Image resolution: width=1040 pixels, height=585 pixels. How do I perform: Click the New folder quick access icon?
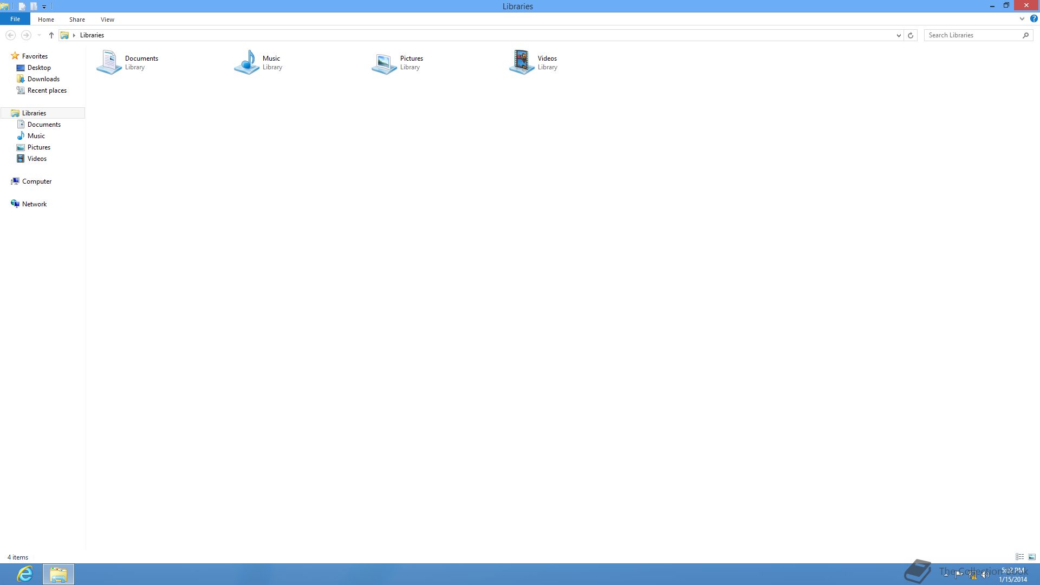34,6
